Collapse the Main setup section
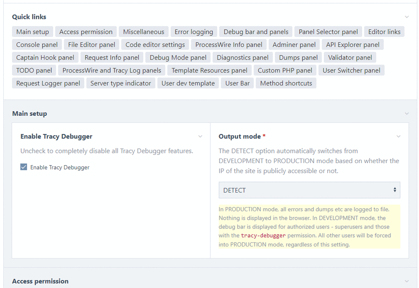 tap(406, 113)
